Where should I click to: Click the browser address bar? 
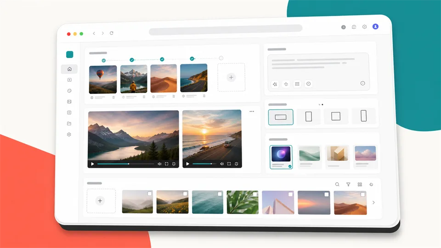226,29
